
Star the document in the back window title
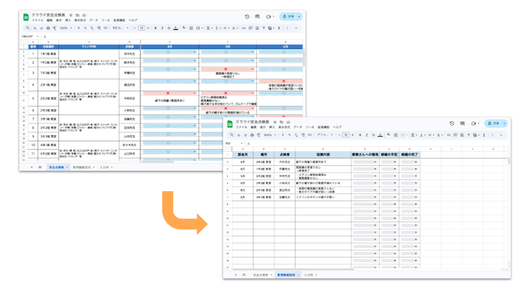tap(70, 15)
